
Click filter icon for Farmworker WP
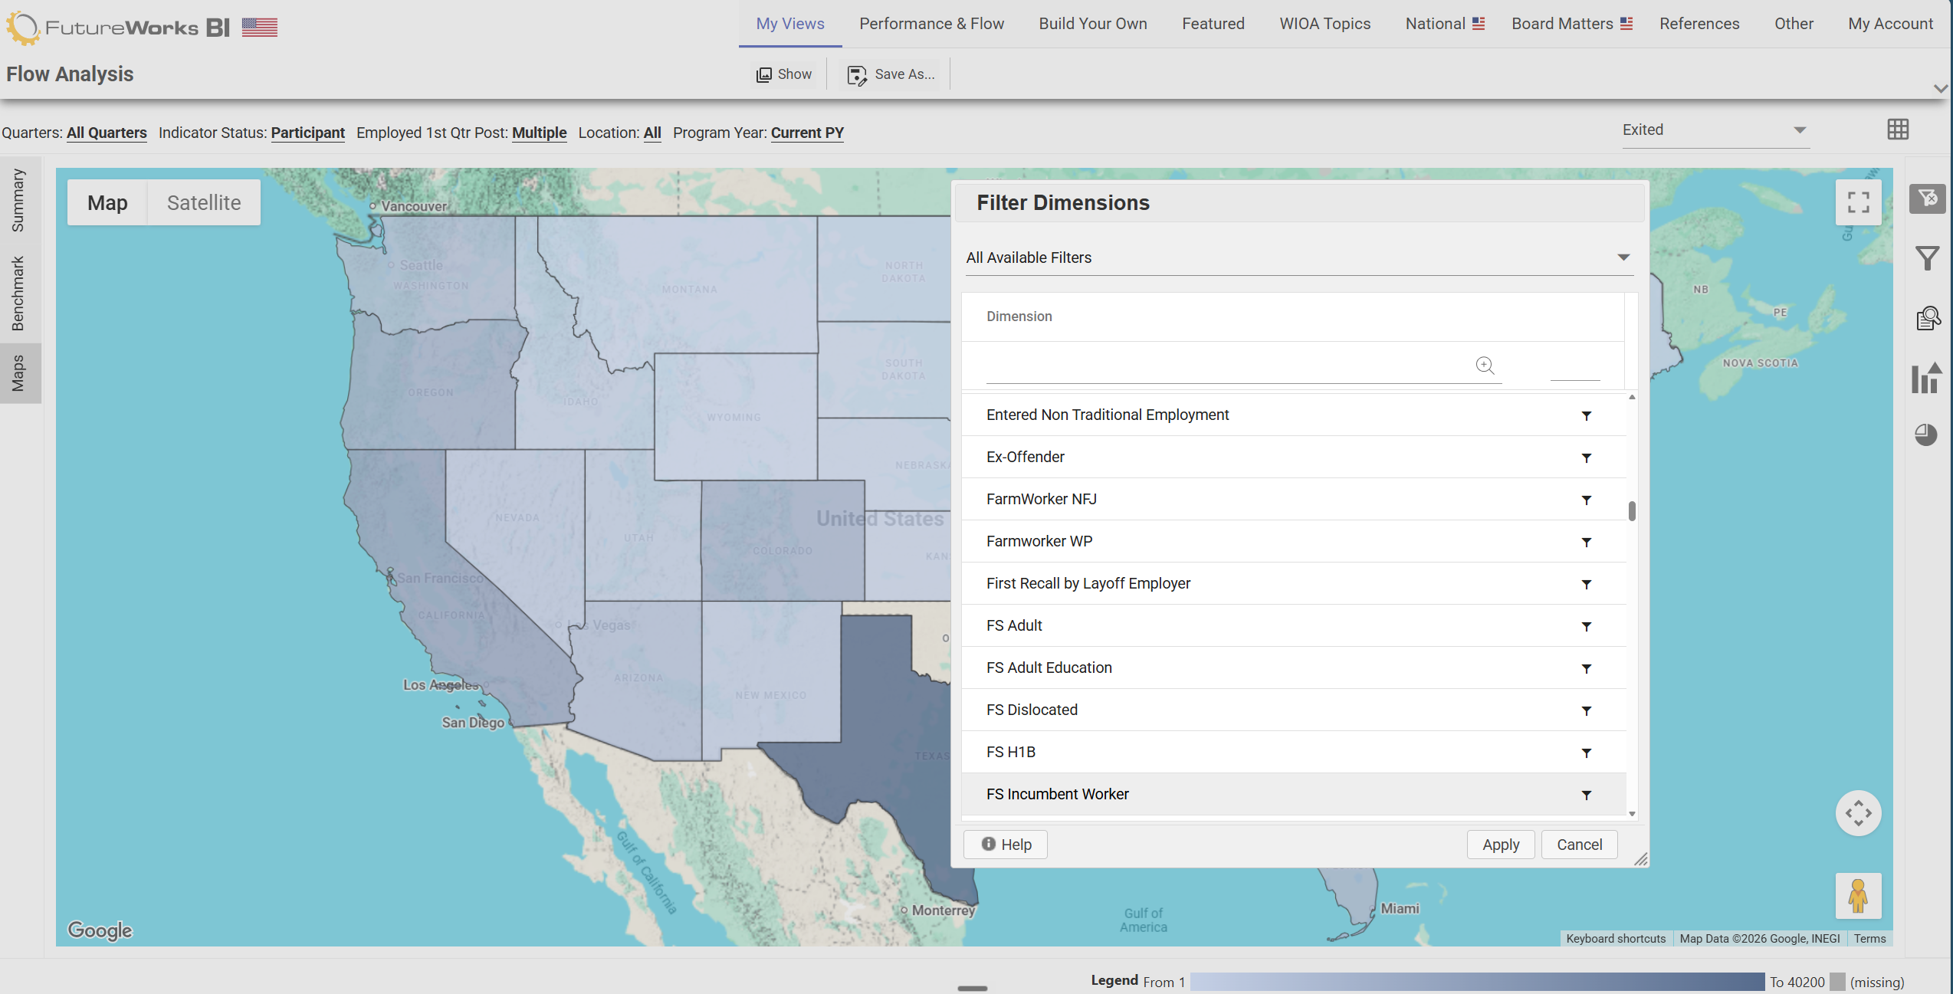[1587, 542]
